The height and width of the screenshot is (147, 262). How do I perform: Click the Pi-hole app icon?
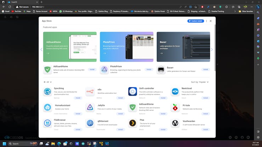[175, 107]
